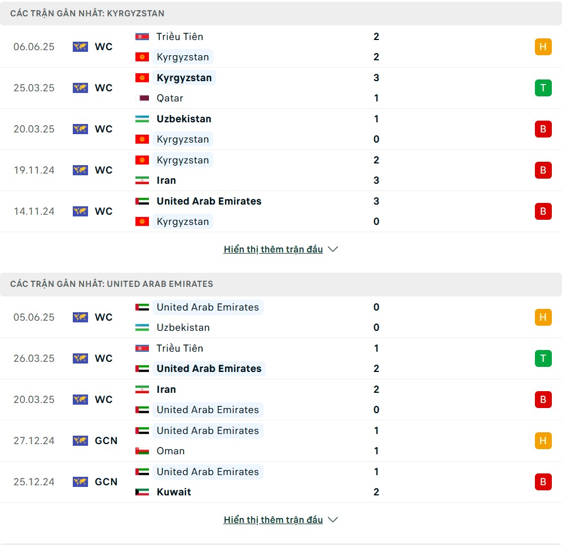The image size is (562, 545).
Task: Click the world map icon for 19.11.24 match
Action: (x=80, y=170)
